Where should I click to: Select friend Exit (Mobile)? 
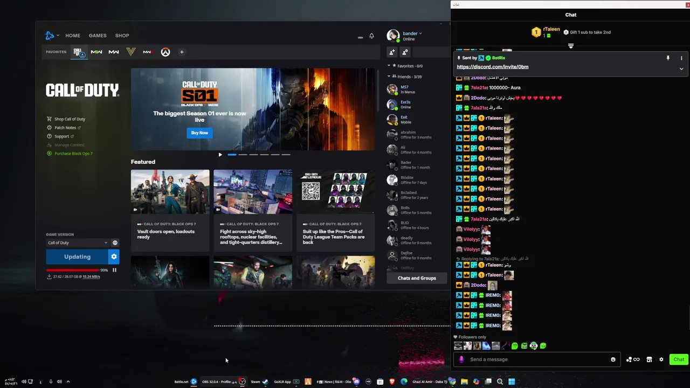click(x=417, y=120)
